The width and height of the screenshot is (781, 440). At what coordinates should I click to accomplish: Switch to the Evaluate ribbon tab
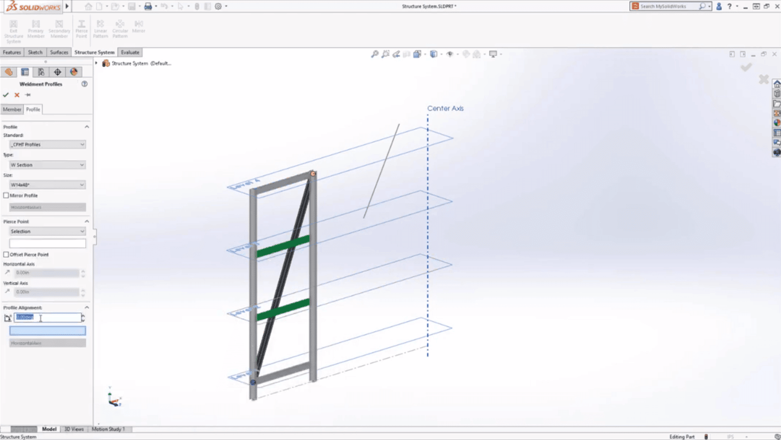tap(130, 52)
